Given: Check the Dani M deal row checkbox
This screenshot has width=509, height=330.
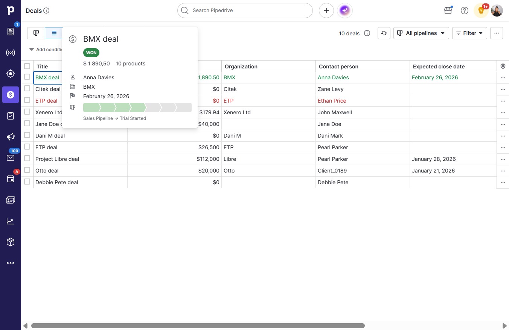Looking at the screenshot, I should 27,135.
